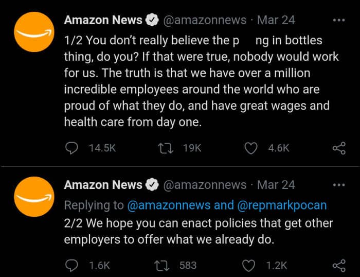Viewport: 360px width, 277px height.
Task: Click Amazon News name on first tweet
Action: tap(103, 21)
